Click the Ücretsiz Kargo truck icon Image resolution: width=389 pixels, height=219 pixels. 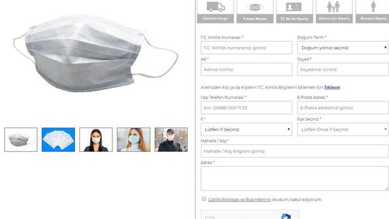click(x=215, y=7)
